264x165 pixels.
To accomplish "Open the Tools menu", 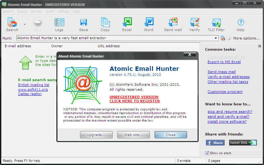I will 50,11.
